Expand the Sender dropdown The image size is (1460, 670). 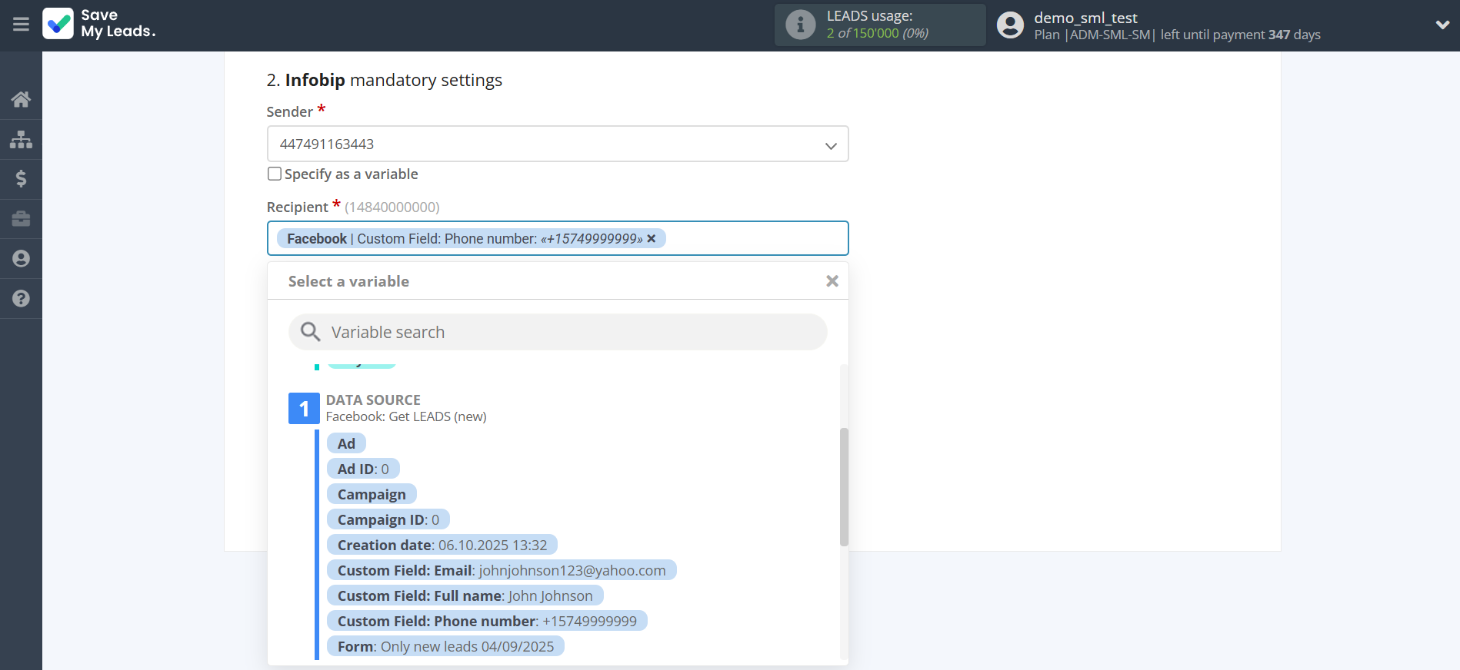coord(830,145)
